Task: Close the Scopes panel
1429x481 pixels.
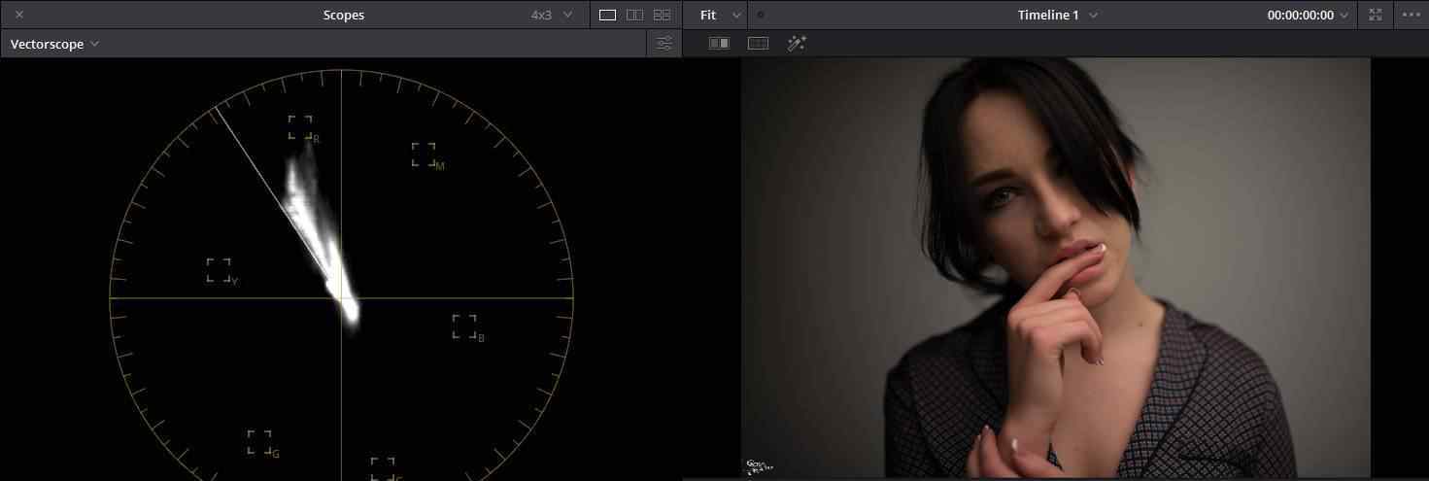Action: (19, 15)
